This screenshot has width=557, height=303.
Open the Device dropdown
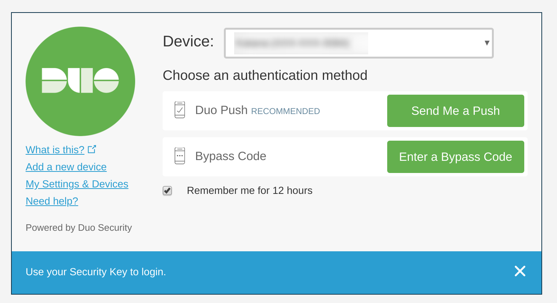point(359,43)
